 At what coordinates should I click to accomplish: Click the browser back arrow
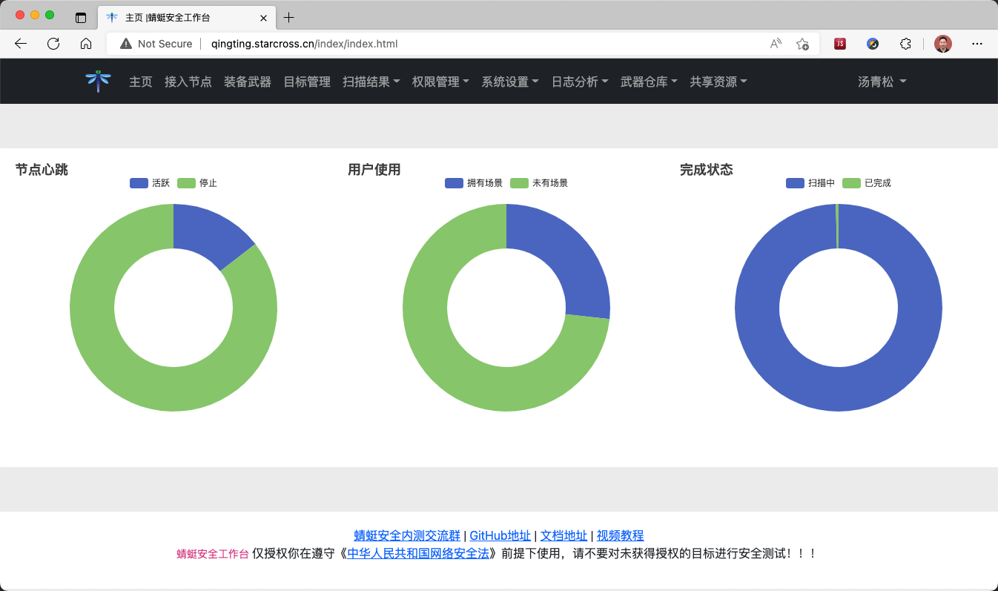coord(20,44)
